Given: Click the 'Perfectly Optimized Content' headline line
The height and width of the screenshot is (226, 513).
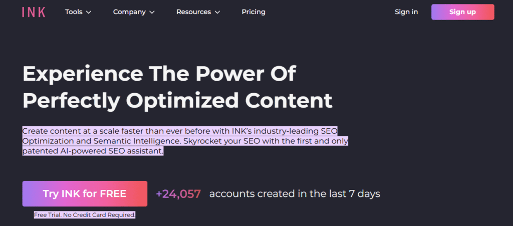Looking at the screenshot, I should pos(177,100).
